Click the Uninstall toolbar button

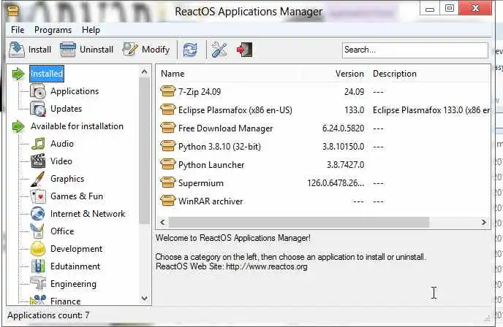(86, 50)
